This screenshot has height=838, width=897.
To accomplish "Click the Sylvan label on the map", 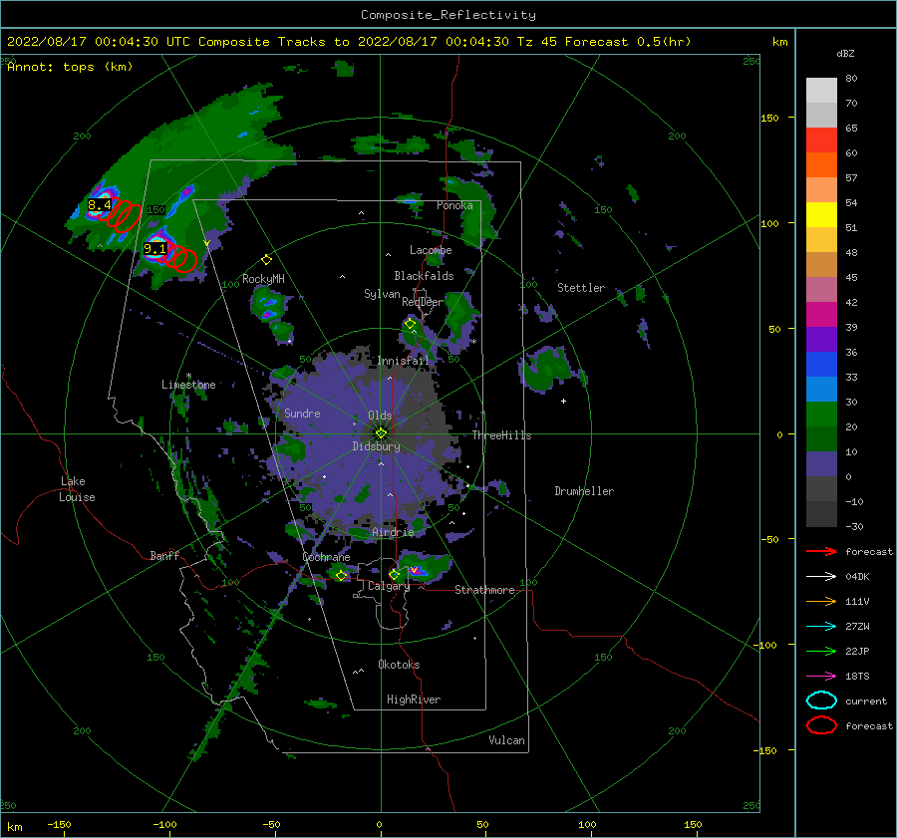I will click(x=382, y=294).
